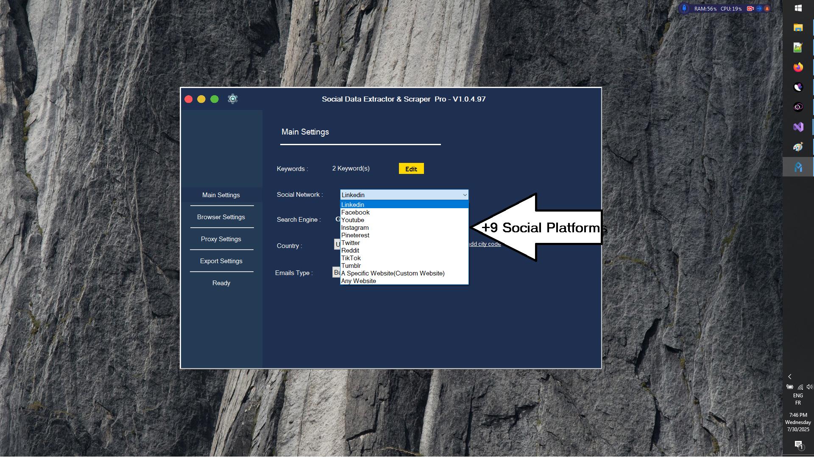The width and height of the screenshot is (814, 457).
Task: Select Facebook from the dropdown list
Action: [355, 212]
